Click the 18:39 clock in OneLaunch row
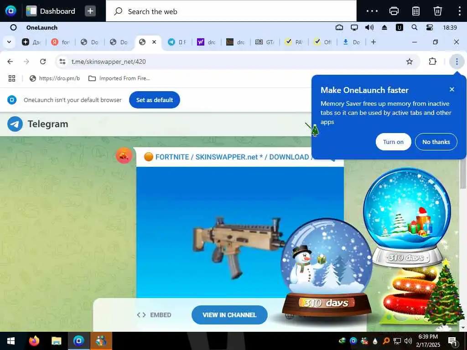The height and width of the screenshot is (350, 467). (450, 28)
